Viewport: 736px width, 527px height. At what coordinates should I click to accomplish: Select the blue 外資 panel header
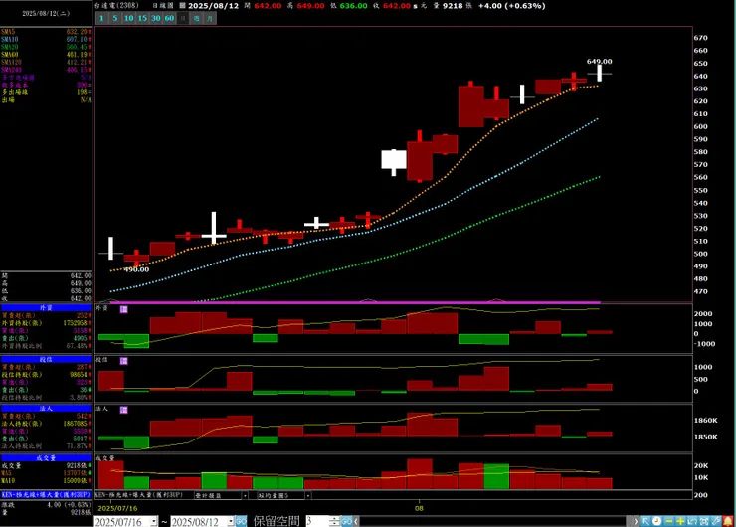[46, 308]
